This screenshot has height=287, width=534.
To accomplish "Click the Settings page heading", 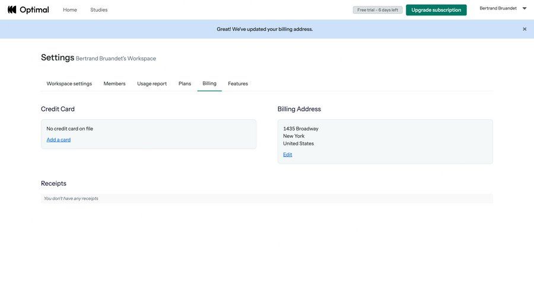I will (58, 58).
